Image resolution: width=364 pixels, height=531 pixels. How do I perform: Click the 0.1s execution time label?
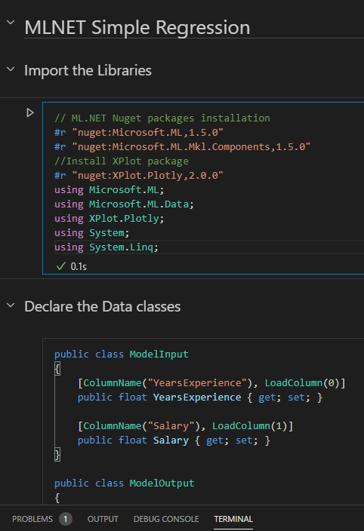(79, 266)
